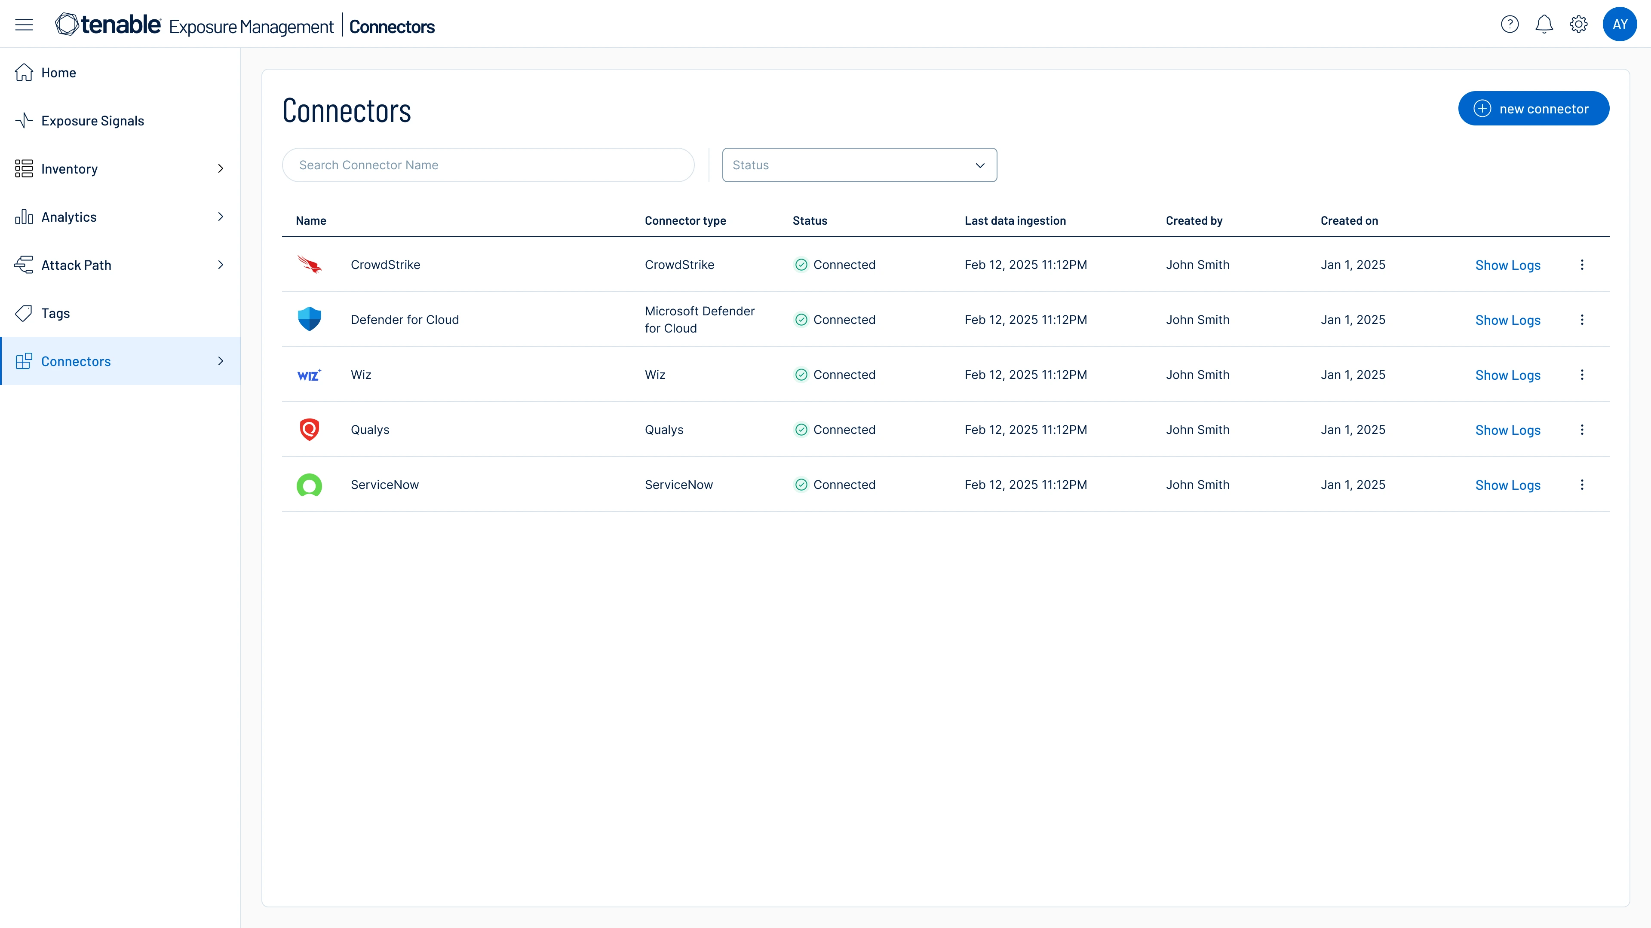Viewport: 1651px width, 928px height.
Task: Expand the Inventory submenu chevron
Action: (x=221, y=168)
